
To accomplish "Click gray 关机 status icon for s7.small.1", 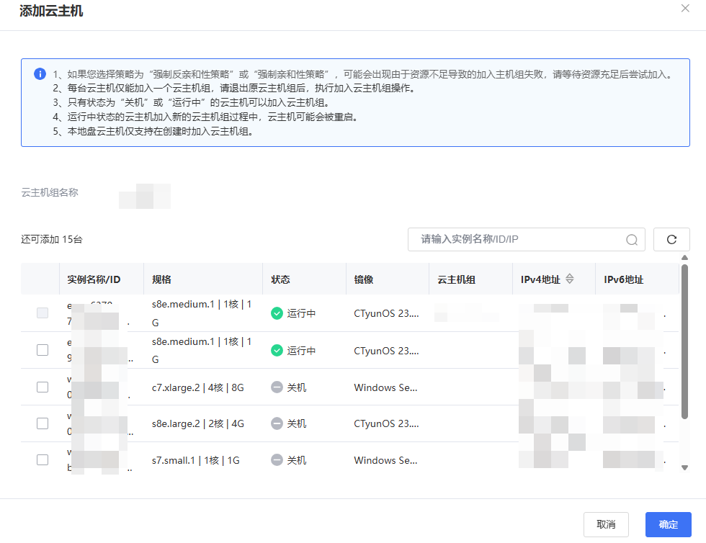I will point(277,460).
